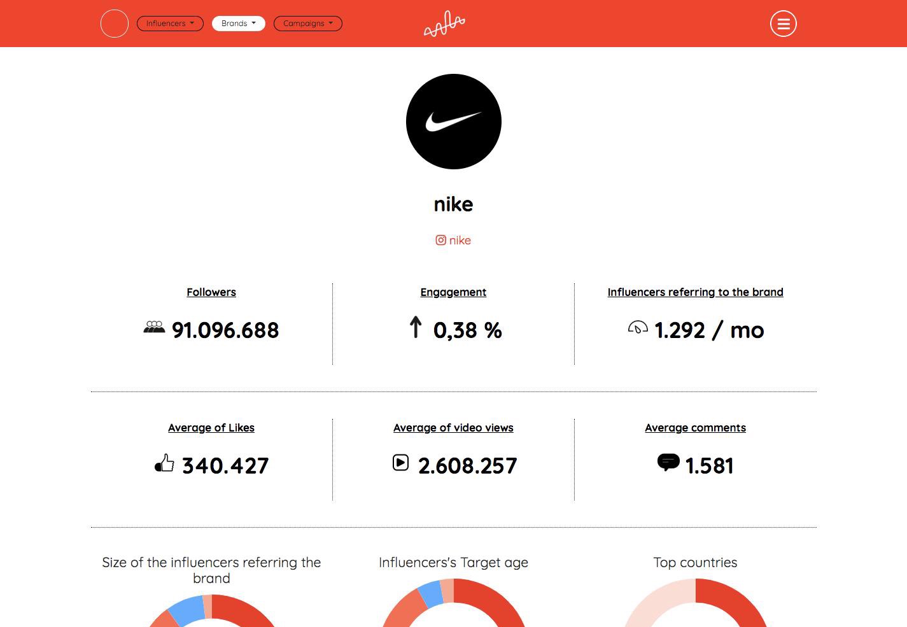Click the Engagement heading
This screenshot has width=907, height=627.
pos(453,292)
